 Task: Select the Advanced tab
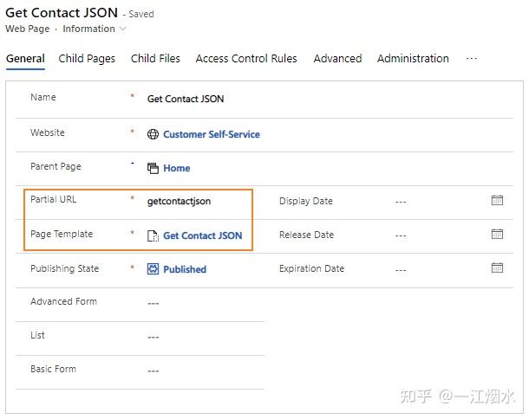point(337,59)
